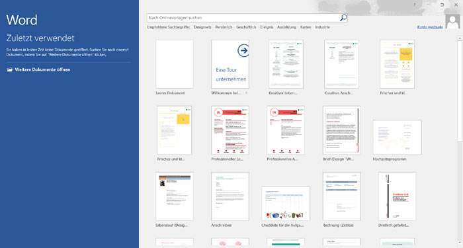The image size is (463, 248).
Task: Select the Anschreiben template
Action: pos(230,196)
